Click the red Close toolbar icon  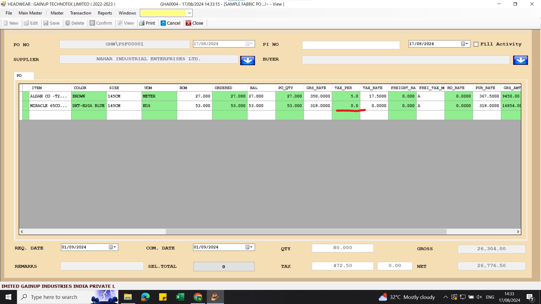188,23
